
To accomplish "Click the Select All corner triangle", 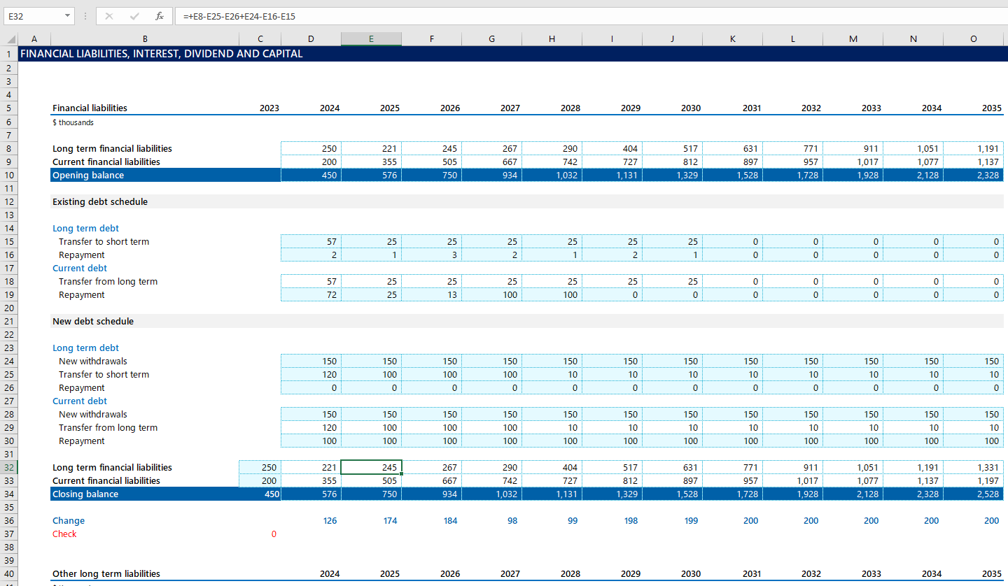I will point(10,39).
